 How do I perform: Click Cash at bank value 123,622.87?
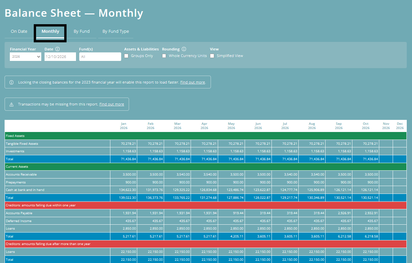pos(261,190)
